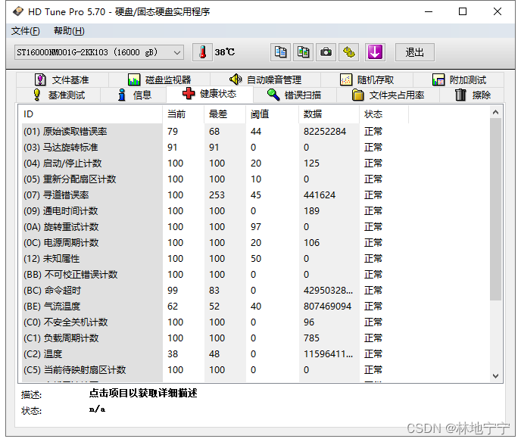Click the 数据 column header
This screenshot has width=521, height=442.
coord(329,114)
